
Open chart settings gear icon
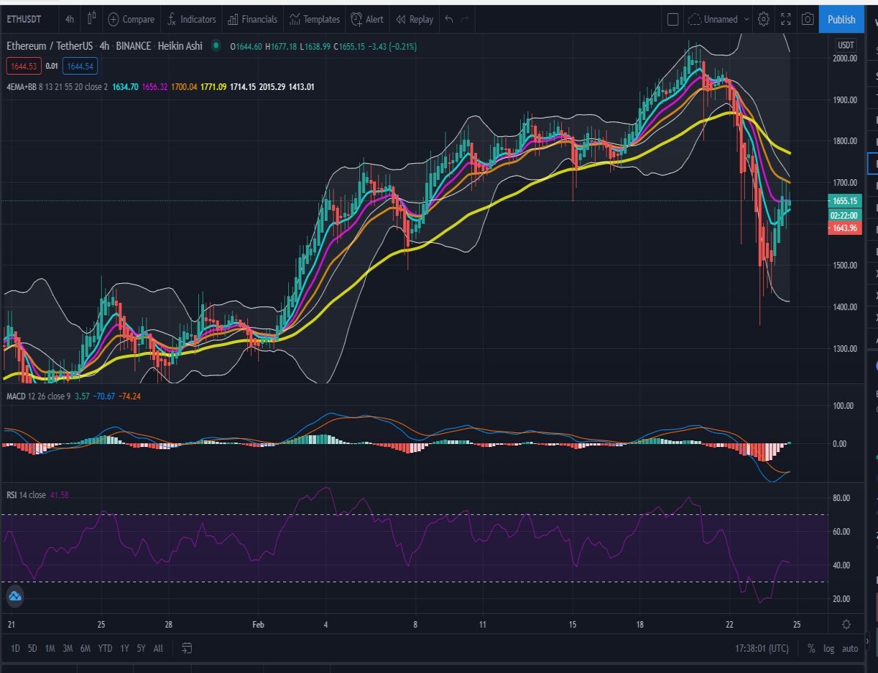764,19
